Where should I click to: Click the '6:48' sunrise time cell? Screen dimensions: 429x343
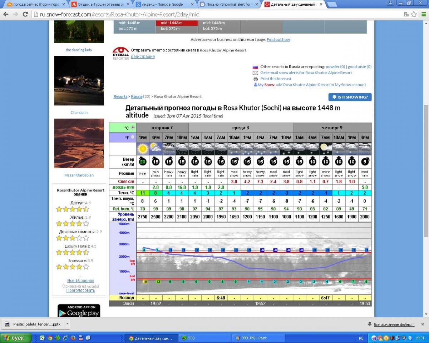point(221,298)
